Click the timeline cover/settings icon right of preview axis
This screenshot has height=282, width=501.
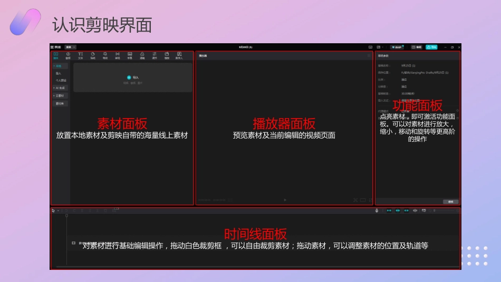[423, 210]
